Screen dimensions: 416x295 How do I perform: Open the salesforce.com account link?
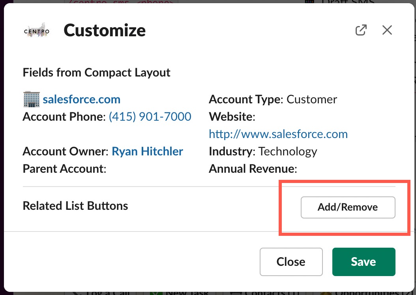click(x=81, y=99)
